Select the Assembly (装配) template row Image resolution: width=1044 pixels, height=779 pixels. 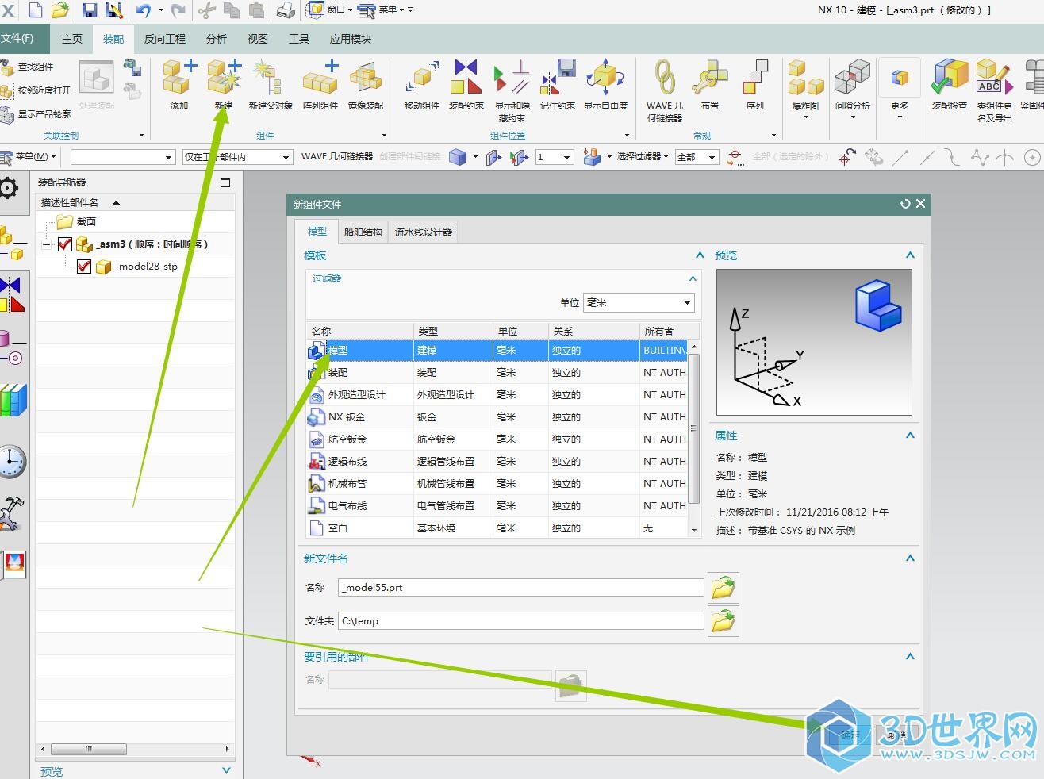tap(497, 372)
